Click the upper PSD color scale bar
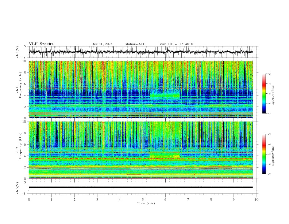 (x=264, y=94)
